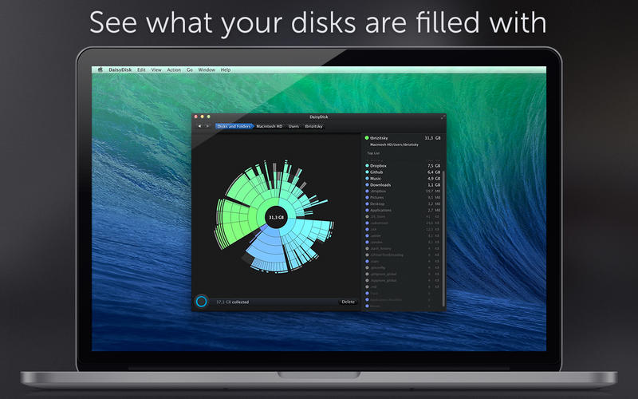Open the Edit menu
Viewport: 638px width, 399px height.
(141, 70)
